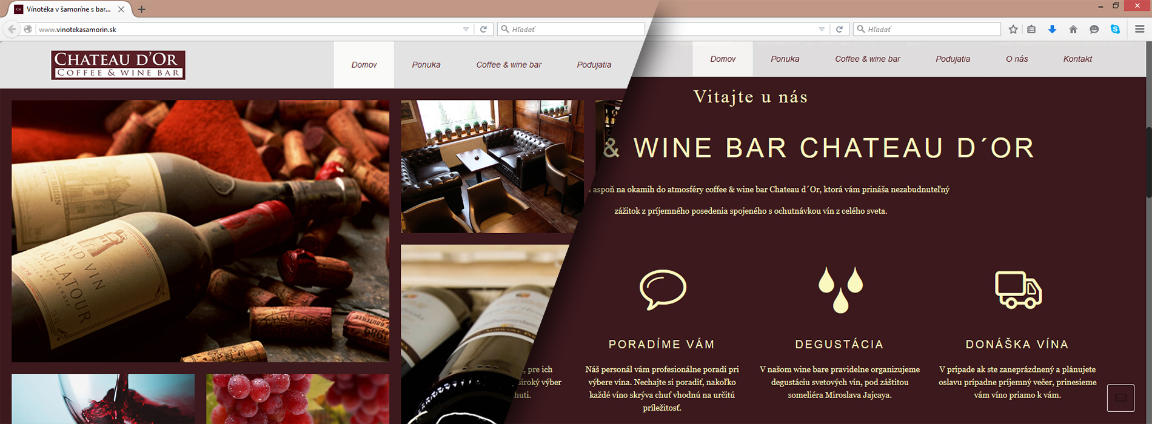Go to browser home page icon
This screenshot has height=424, width=1152.
(1073, 29)
